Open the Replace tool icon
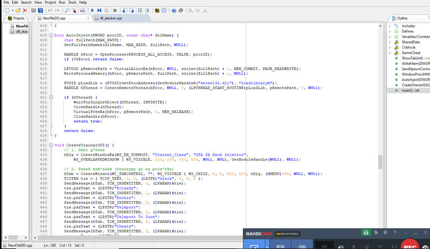Image resolution: width=430 pixels, height=249 pixels. 74,10
